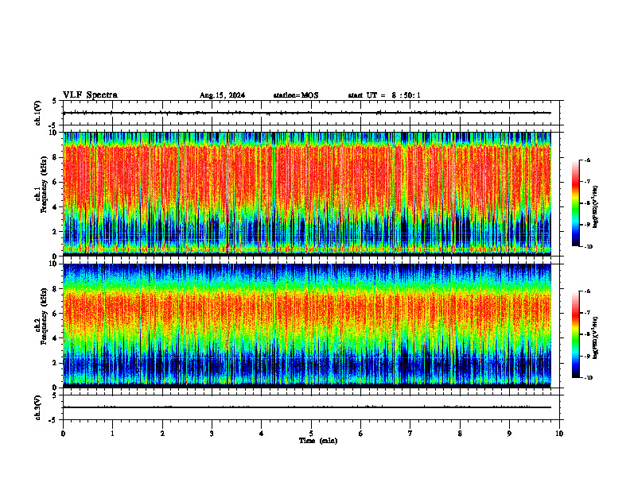Image resolution: width=630 pixels, height=486 pixels.
Task: Click the time axis tick label "5"
Action: (x=311, y=434)
